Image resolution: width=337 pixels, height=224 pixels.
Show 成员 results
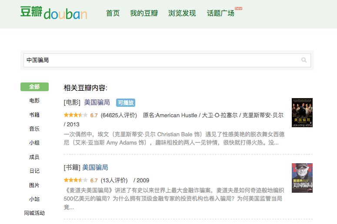point(34,157)
